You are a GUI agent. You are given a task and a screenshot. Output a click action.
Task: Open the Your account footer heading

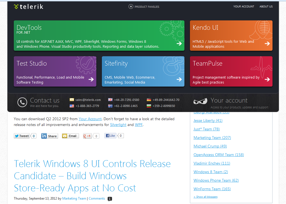point(229,100)
